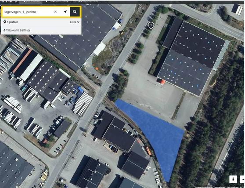Focus the search field containing "lagervägen, 1, jordbro"

click(x=28, y=12)
